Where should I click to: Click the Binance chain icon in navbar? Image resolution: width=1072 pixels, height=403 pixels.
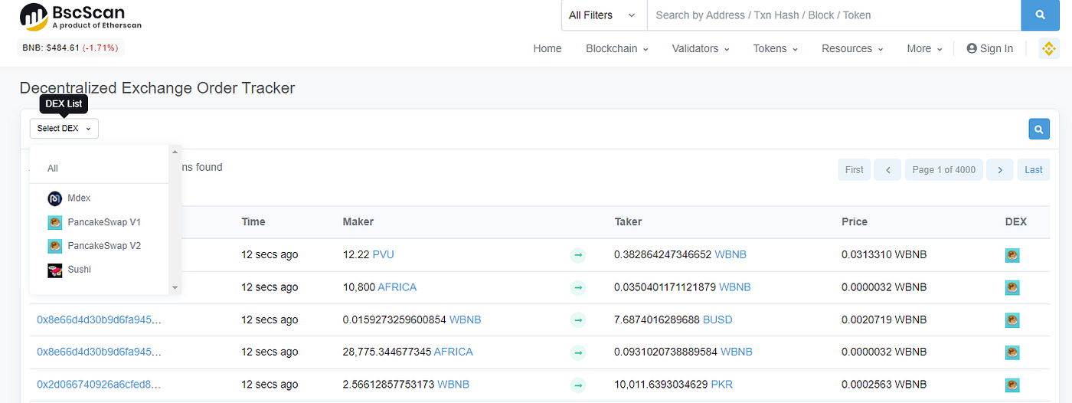(1049, 48)
